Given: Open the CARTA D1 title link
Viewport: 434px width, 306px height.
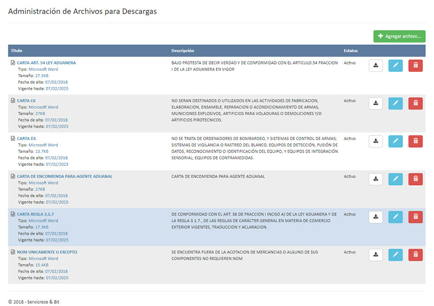Looking at the screenshot, I should click(26, 139).
